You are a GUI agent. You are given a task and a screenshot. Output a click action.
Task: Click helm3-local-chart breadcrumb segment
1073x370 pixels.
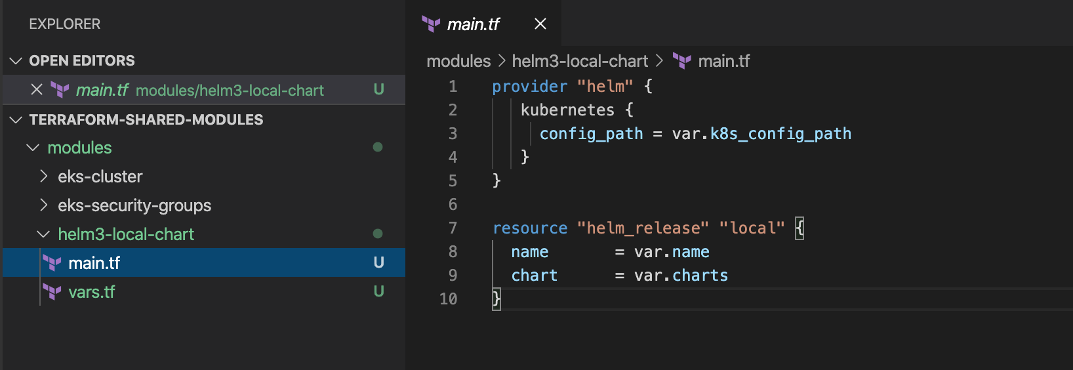(x=580, y=61)
